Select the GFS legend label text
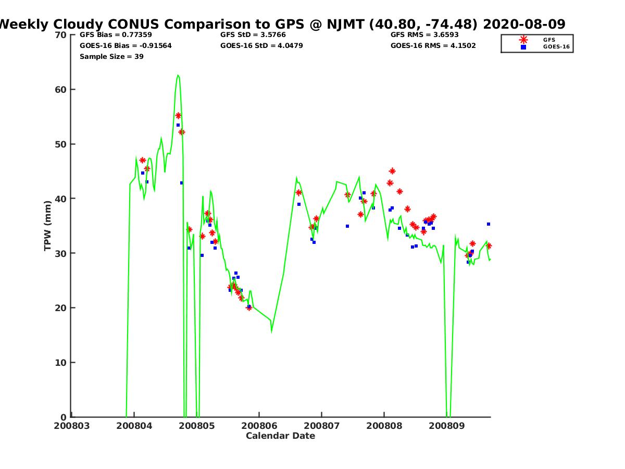The height and width of the screenshot is (469, 625). coord(549,40)
